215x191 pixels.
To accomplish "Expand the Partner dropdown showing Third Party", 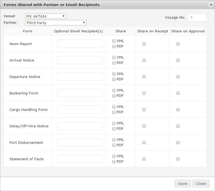I will click(x=56, y=23).
